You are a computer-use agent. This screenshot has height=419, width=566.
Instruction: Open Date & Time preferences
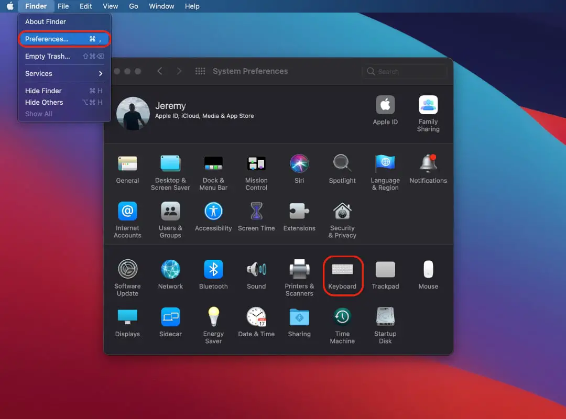(x=256, y=323)
